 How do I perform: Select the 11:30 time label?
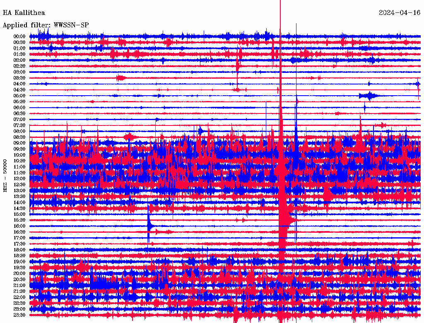pyautogui.click(x=19, y=173)
